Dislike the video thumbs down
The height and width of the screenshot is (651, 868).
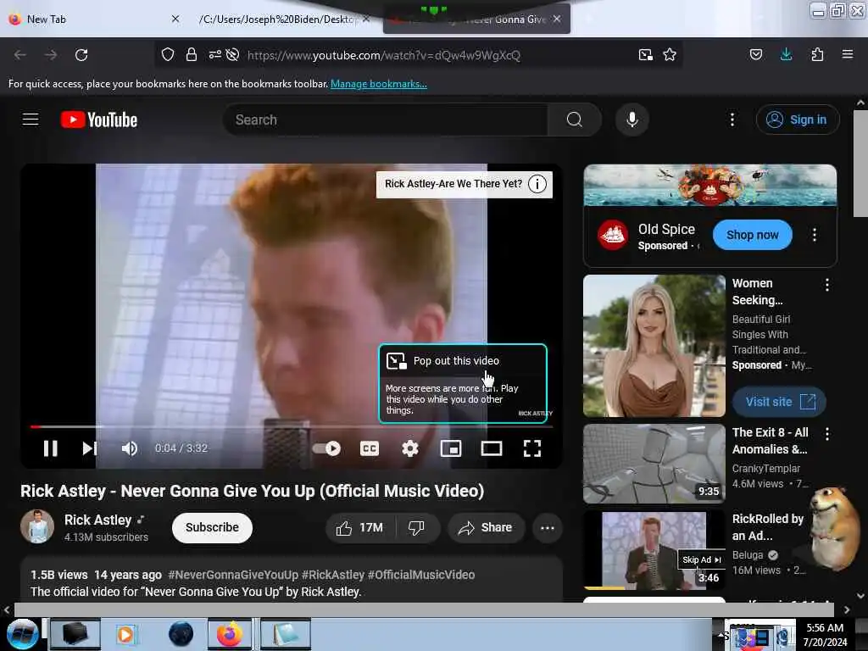tap(417, 527)
